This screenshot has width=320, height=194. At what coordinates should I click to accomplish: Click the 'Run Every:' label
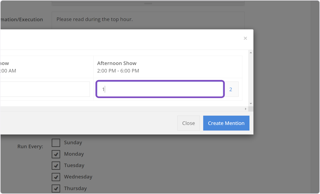point(30,147)
